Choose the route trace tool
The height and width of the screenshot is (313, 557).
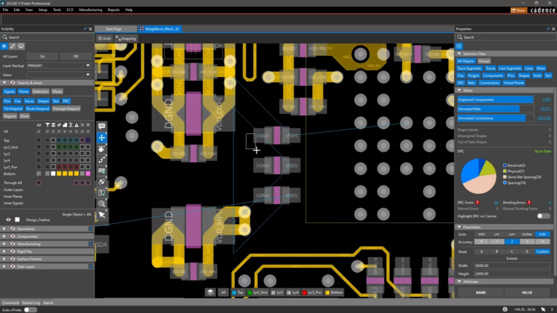pyautogui.click(x=102, y=159)
